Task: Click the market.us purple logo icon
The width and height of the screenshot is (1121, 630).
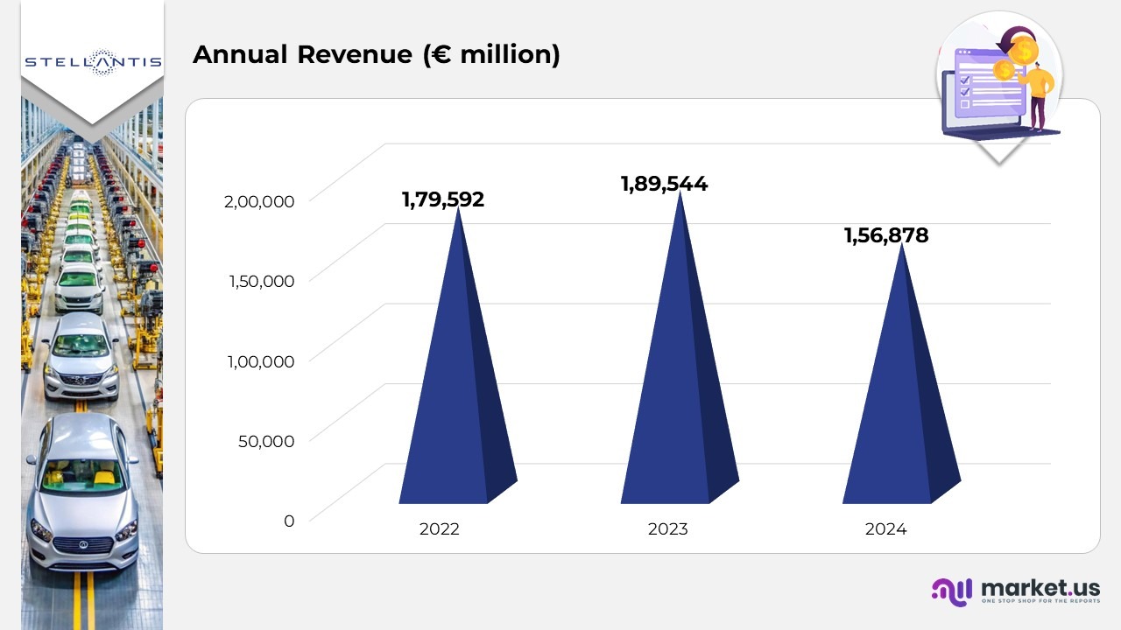Action: point(951,591)
